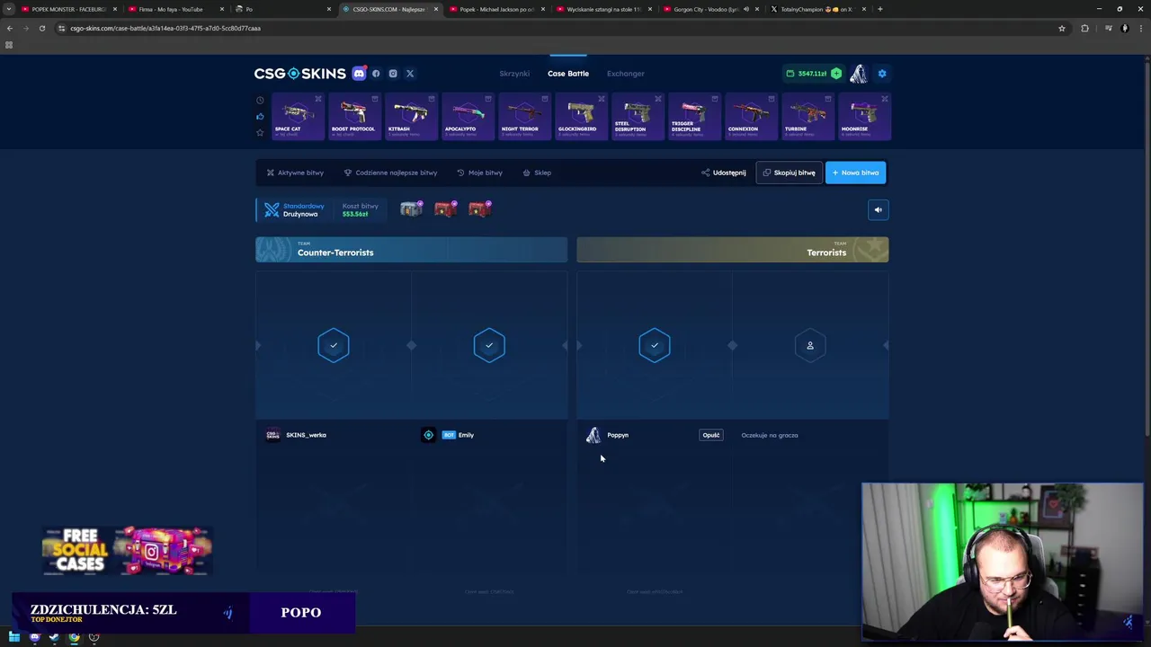This screenshot has width=1151, height=647.
Task: Open Emily bot player name
Action: click(x=466, y=435)
